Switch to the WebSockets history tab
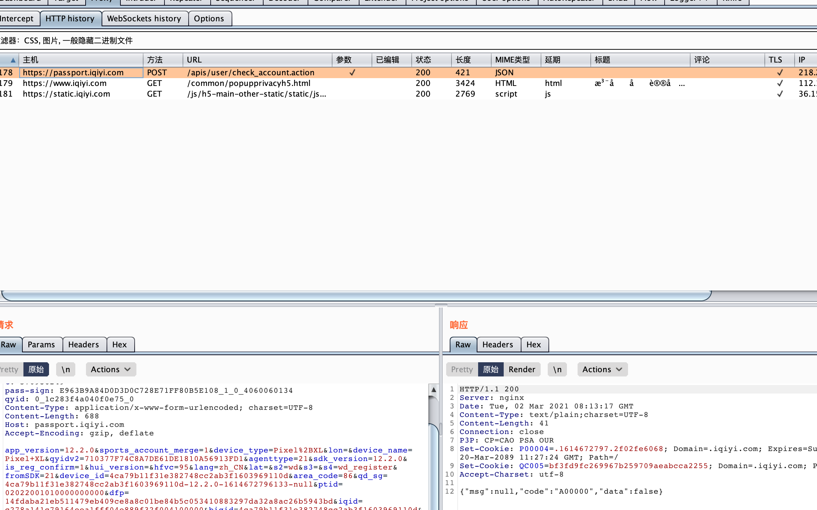Image resolution: width=817 pixels, height=510 pixels. point(144,18)
